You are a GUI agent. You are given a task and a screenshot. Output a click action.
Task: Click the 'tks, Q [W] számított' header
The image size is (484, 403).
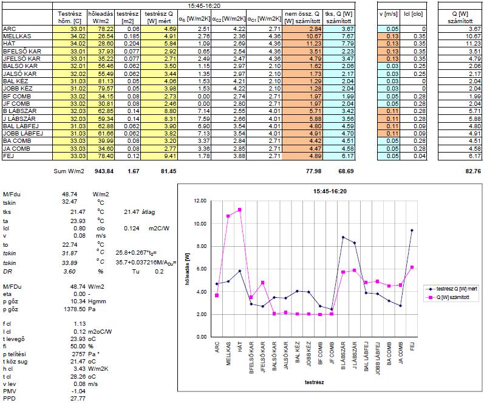[x=339, y=18]
